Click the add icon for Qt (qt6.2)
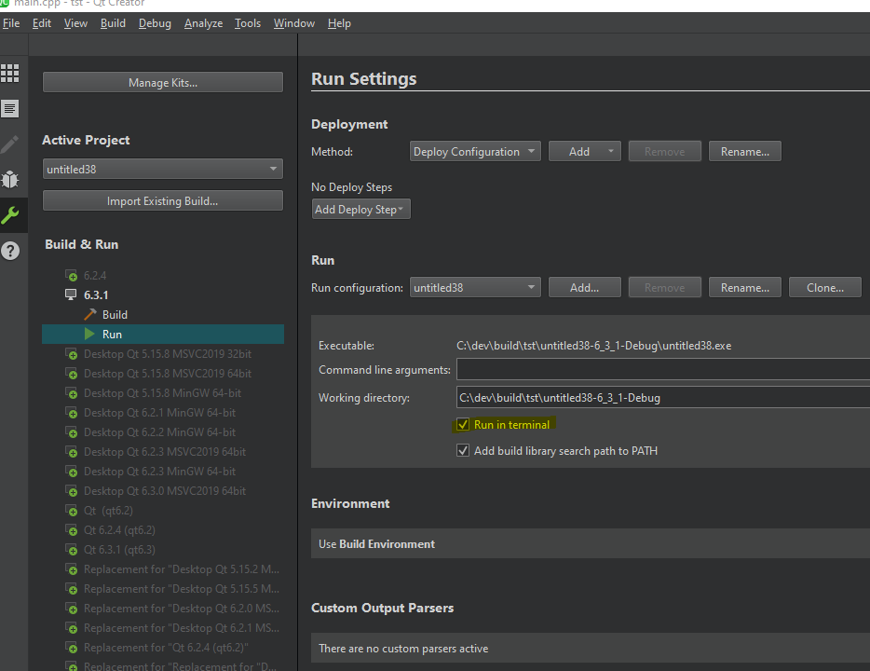The width and height of the screenshot is (870, 671). coord(71,511)
